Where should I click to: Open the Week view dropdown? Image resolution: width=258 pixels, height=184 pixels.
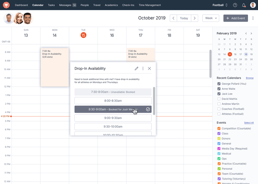tap(211, 18)
